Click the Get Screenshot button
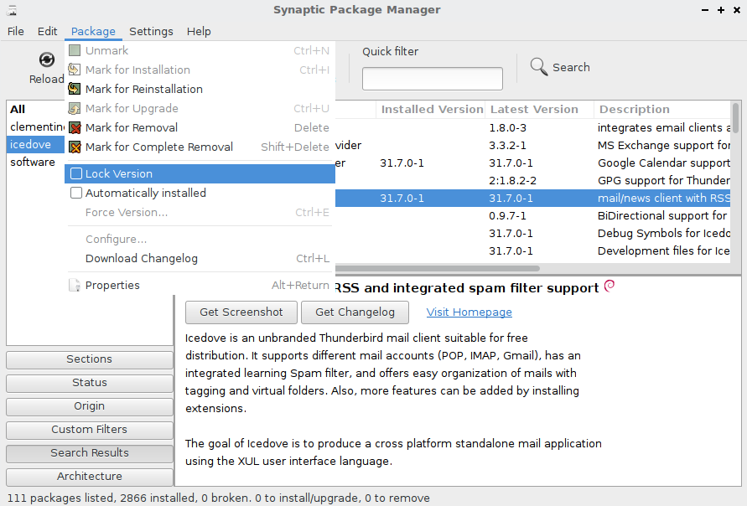The height and width of the screenshot is (506, 747). (x=241, y=312)
